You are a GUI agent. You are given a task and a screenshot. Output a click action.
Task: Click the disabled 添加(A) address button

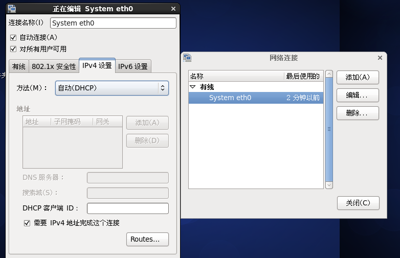[147, 123]
